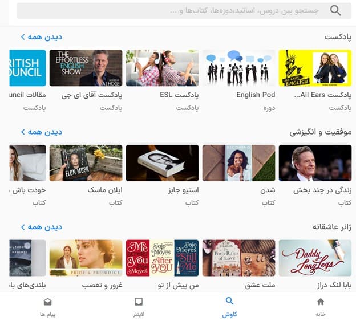Click the magnifier icon in search bar
The image size is (356, 321).
[x=335, y=10]
